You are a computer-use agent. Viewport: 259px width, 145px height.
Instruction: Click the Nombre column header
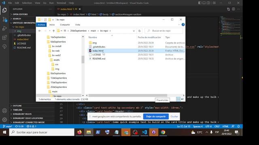[93, 37]
